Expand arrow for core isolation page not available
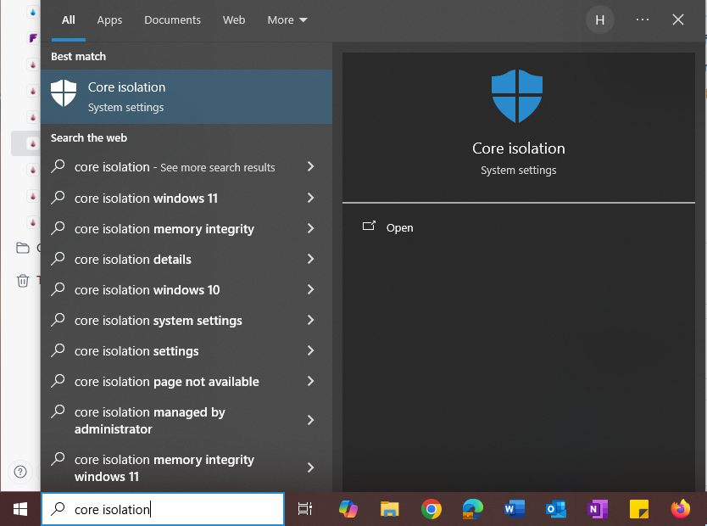This screenshot has width=707, height=526. point(310,382)
